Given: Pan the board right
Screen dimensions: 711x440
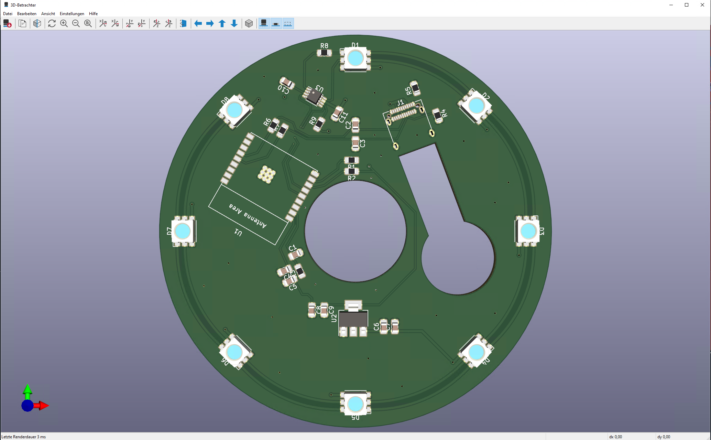Looking at the screenshot, I should (x=210, y=23).
